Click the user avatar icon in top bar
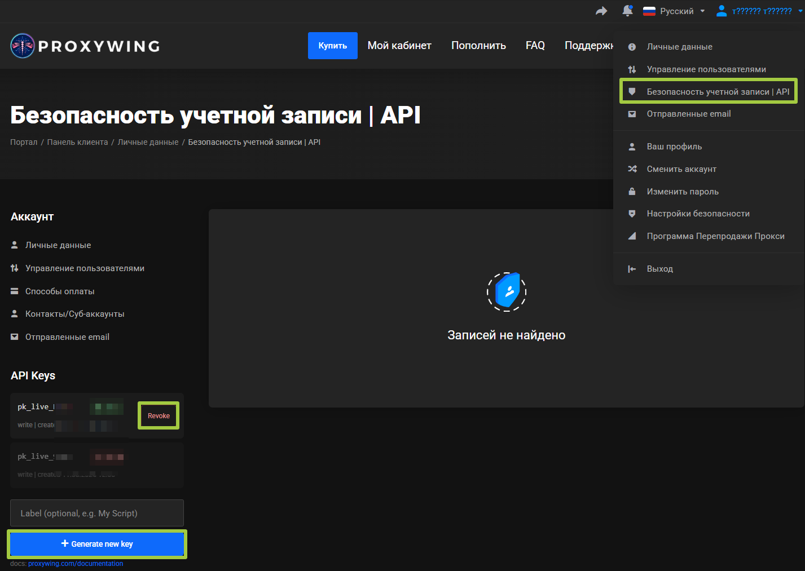805x571 pixels. pyautogui.click(x=722, y=11)
